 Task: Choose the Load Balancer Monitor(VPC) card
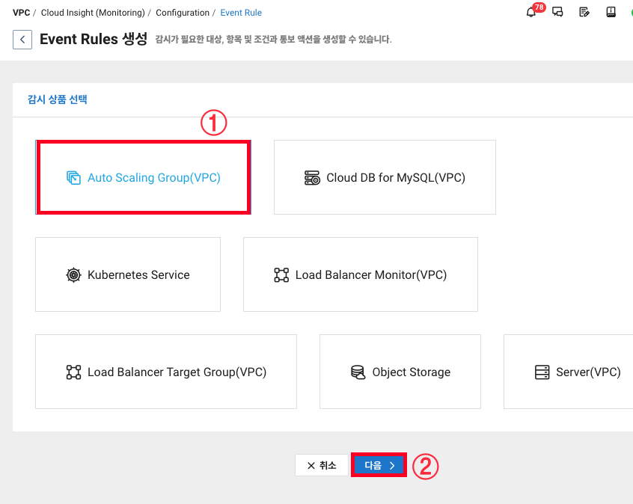361,274
